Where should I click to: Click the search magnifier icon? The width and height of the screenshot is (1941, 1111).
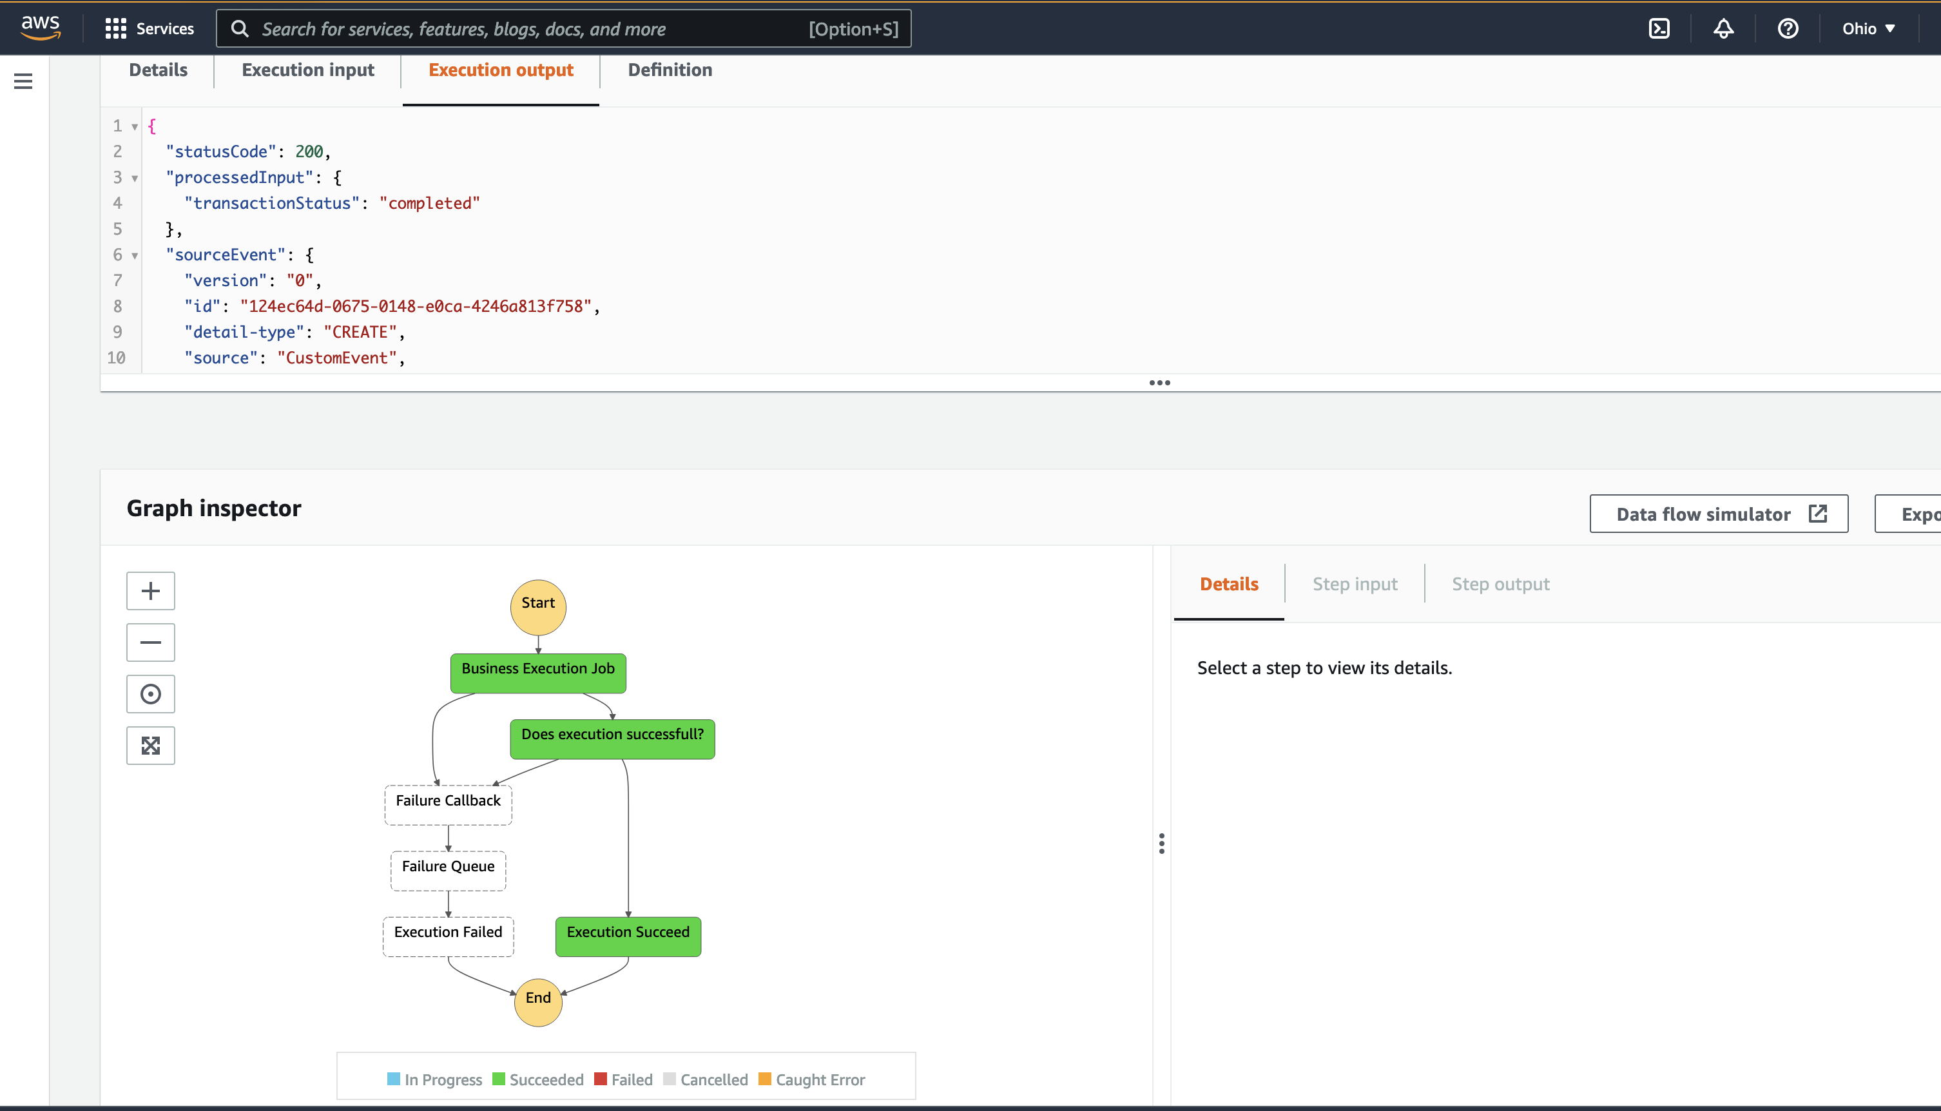240,29
